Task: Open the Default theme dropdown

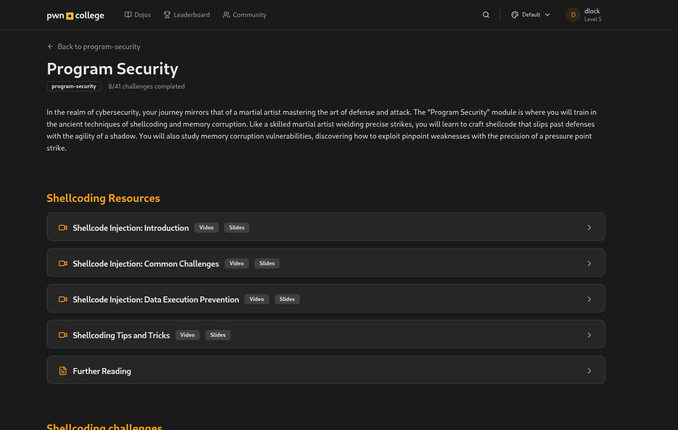Action: [531, 15]
